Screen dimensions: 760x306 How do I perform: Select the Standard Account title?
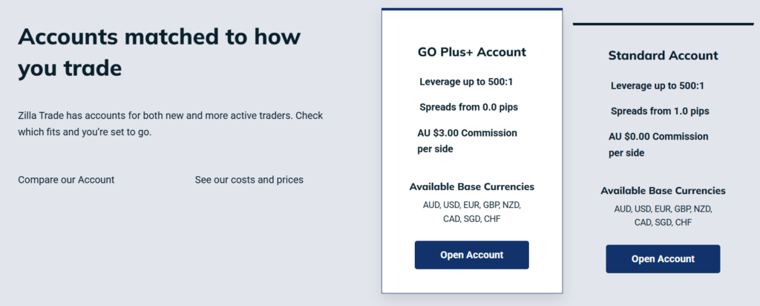663,55
